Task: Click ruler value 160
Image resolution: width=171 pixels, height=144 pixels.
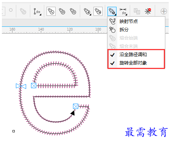Action: (x=12, y=29)
